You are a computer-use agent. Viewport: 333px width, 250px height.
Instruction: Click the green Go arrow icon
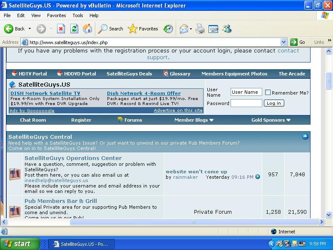[294, 42]
